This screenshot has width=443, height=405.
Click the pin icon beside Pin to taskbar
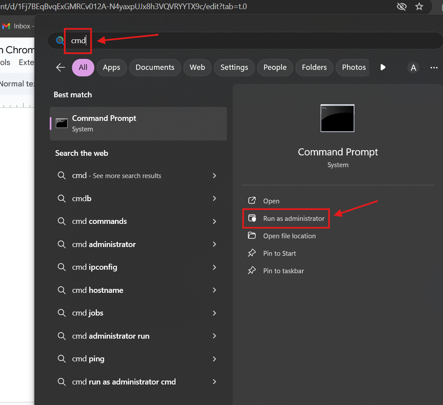click(252, 271)
